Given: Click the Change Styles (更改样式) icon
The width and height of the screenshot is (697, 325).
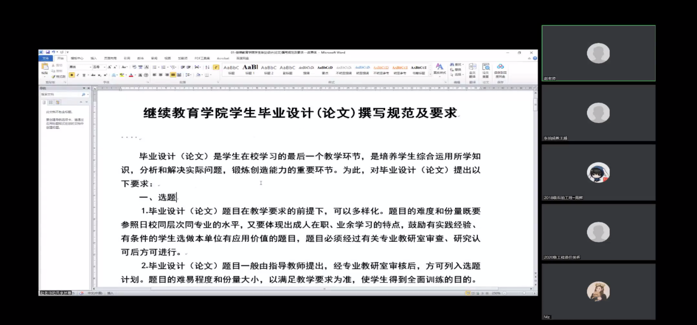Looking at the screenshot, I should (x=439, y=69).
